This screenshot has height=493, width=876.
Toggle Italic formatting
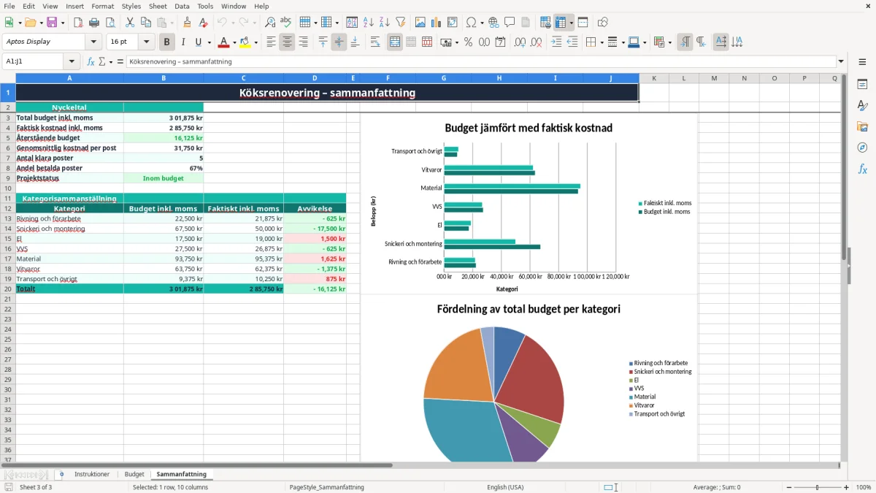pyautogui.click(x=183, y=42)
